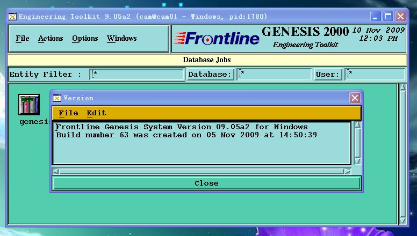Click the Version dialog title bar icon
This screenshot has height=236, width=417.
click(57, 98)
